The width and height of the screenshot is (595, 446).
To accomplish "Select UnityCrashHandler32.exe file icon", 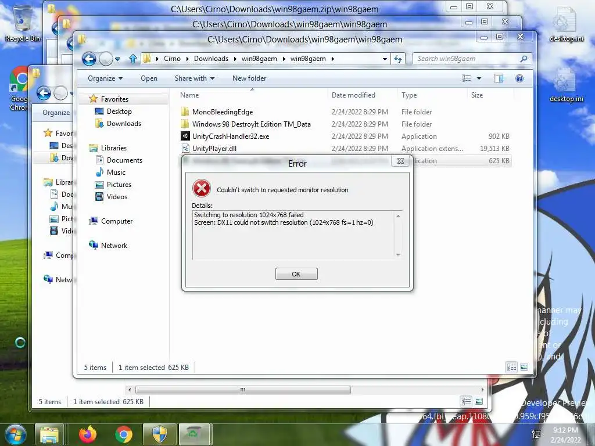I will coord(185,136).
